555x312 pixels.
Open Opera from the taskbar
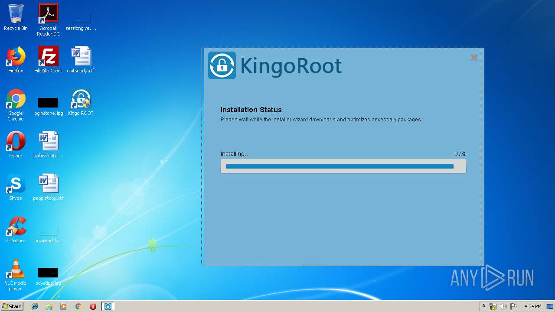[93, 306]
